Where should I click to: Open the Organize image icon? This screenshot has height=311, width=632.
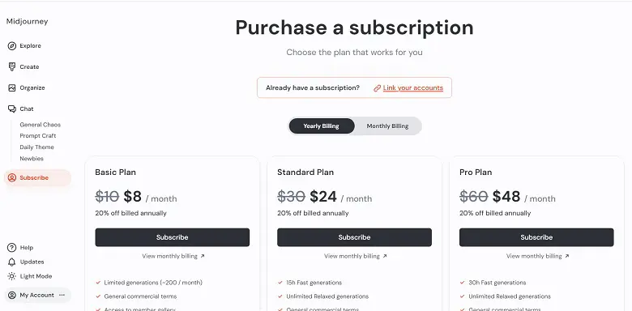[x=12, y=87]
